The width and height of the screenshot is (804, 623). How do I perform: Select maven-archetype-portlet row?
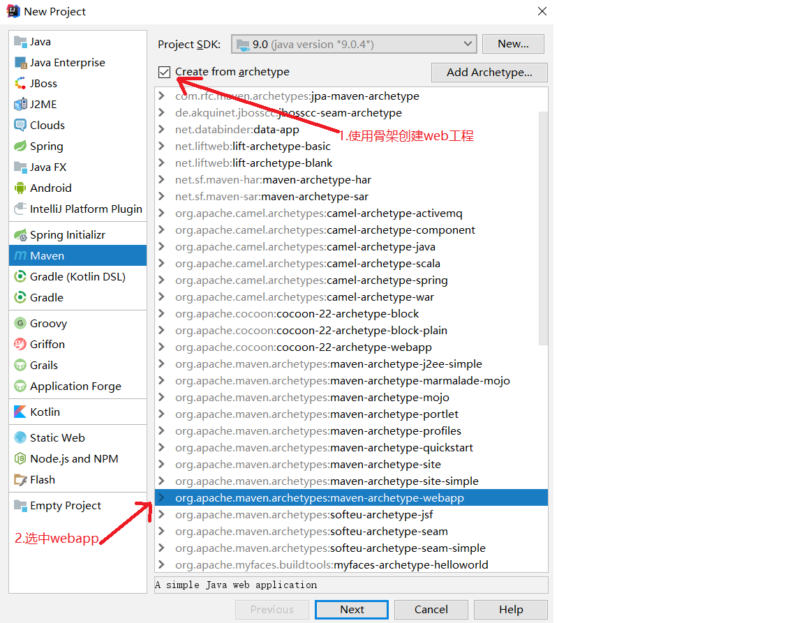(351, 414)
